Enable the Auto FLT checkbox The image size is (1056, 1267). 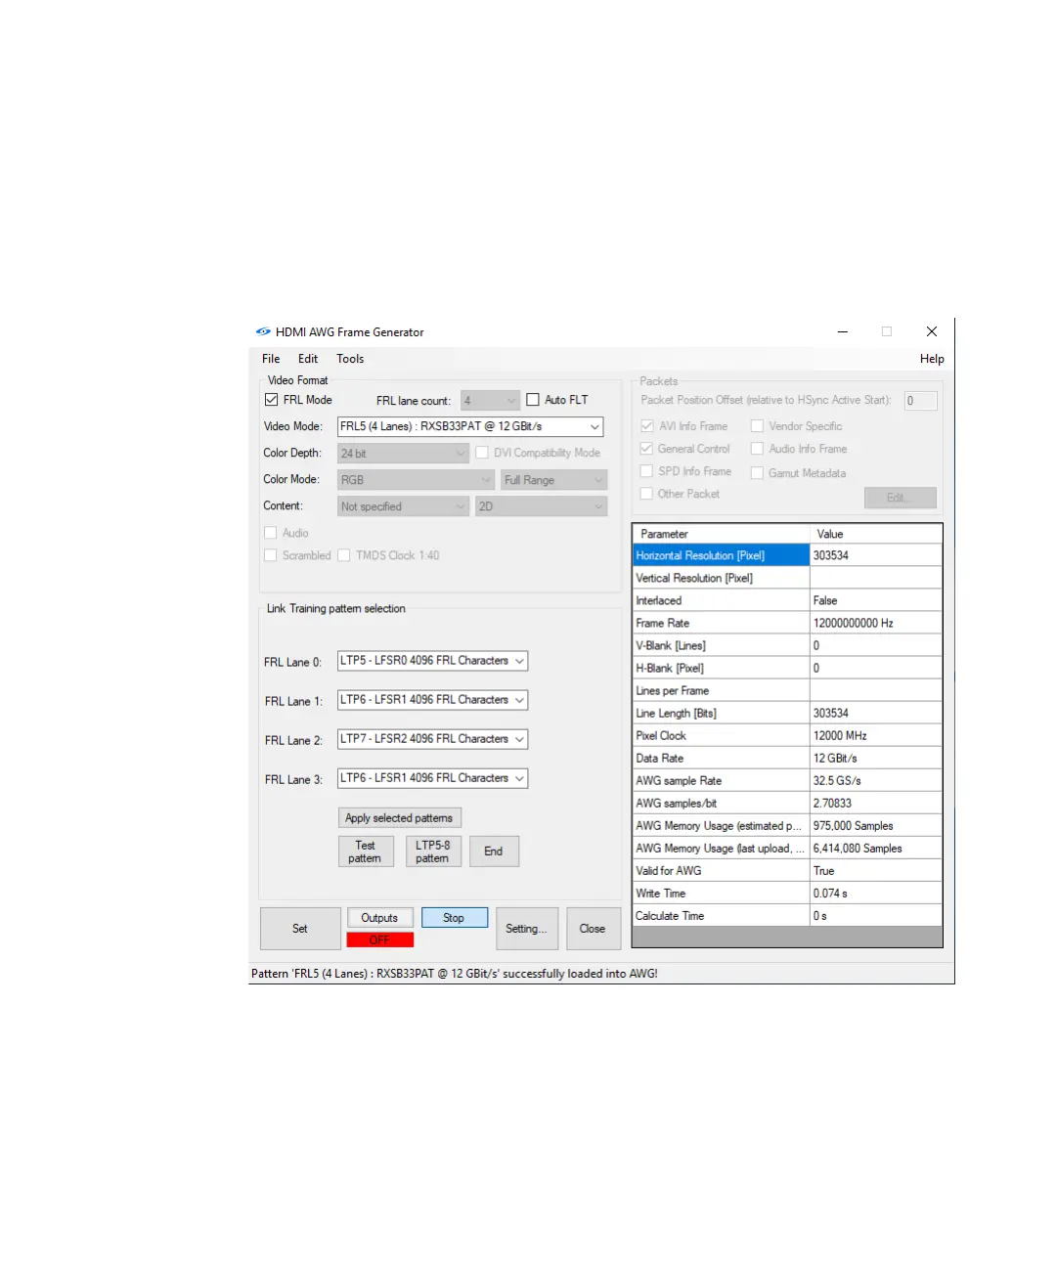(x=533, y=400)
